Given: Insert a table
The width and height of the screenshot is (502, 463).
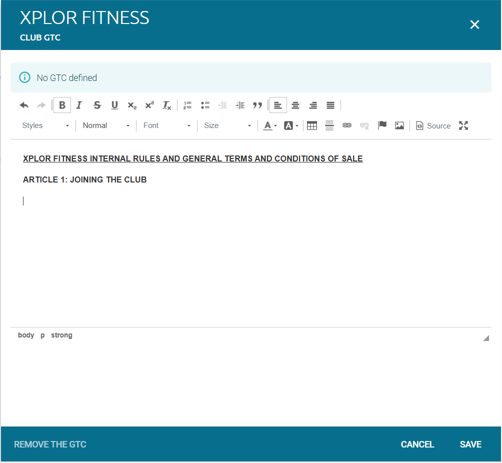Looking at the screenshot, I should [x=312, y=125].
